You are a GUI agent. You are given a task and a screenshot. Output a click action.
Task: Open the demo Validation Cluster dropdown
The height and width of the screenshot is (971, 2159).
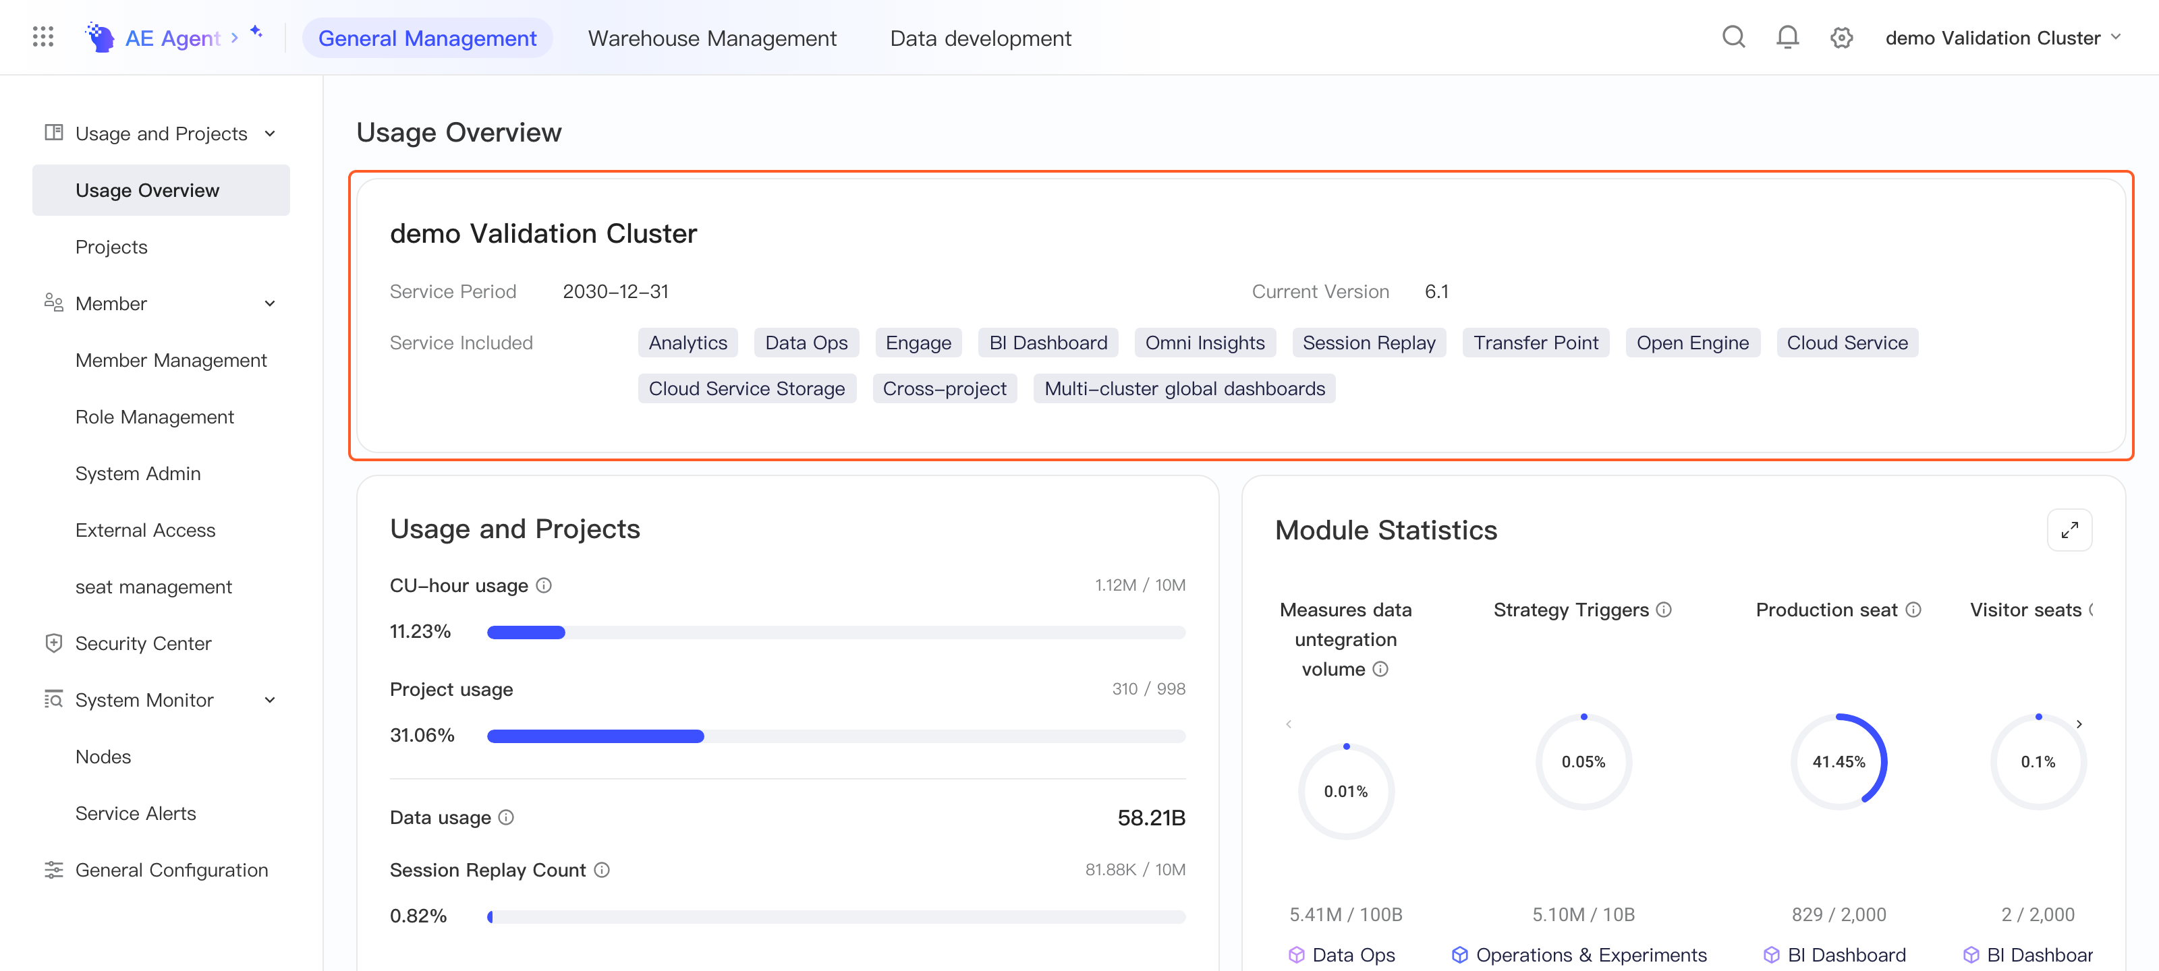pos(2002,38)
